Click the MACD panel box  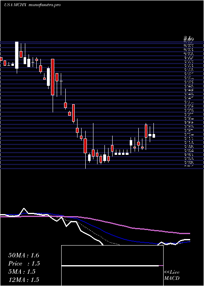[x=112, y=266]
